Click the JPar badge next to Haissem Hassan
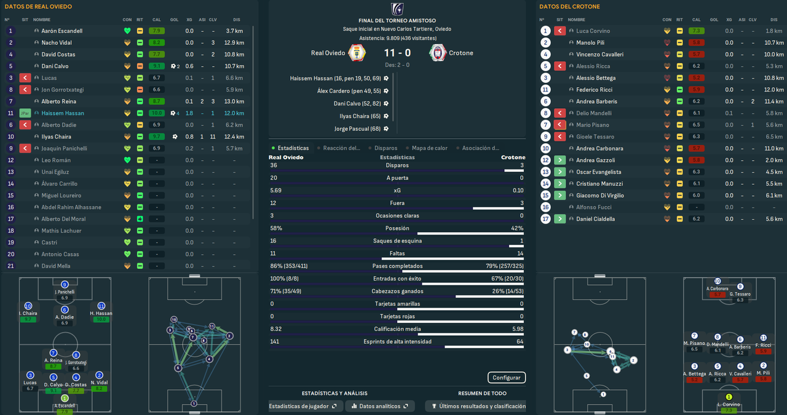787x415 pixels. [25, 113]
